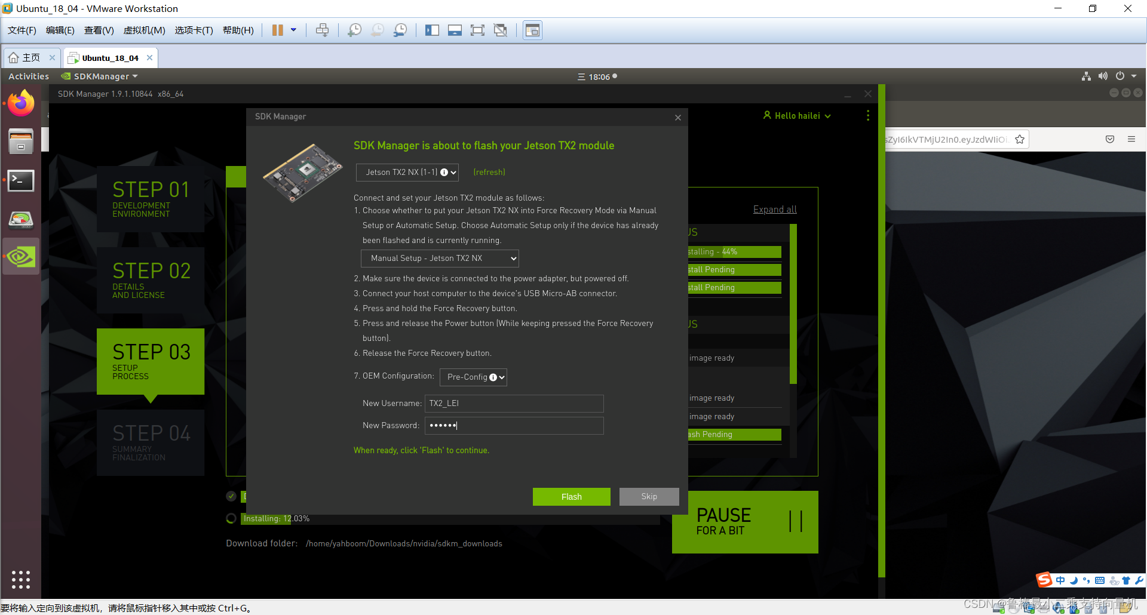The image size is (1147, 615).
Task: Click the power icon in Ubuntu top bar
Action: pyautogui.click(x=1120, y=76)
